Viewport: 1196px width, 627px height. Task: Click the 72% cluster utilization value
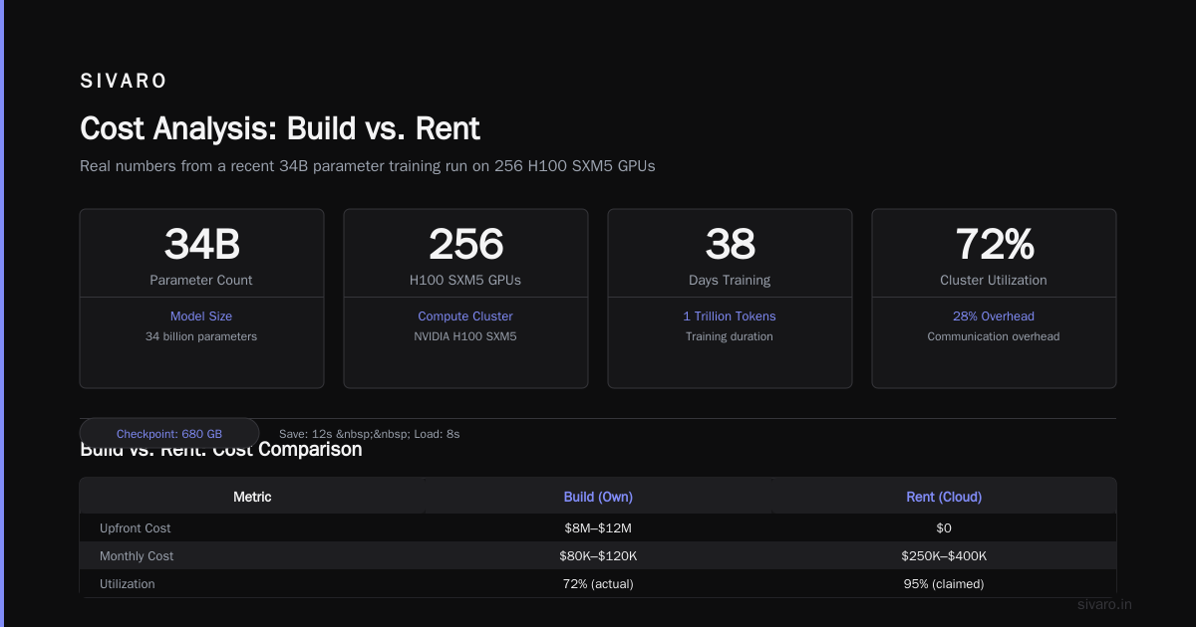(x=994, y=244)
